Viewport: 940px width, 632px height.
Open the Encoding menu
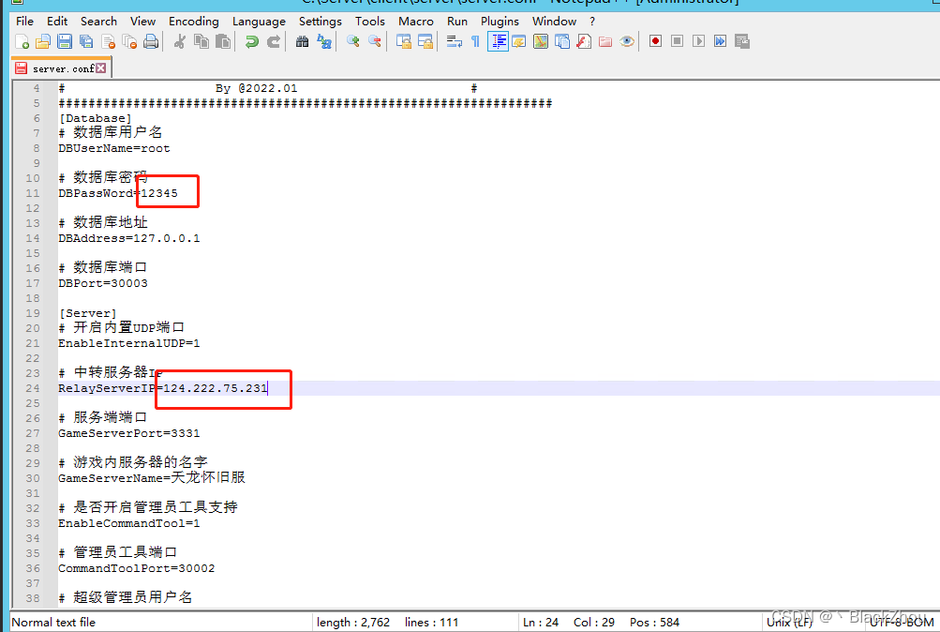pos(194,21)
